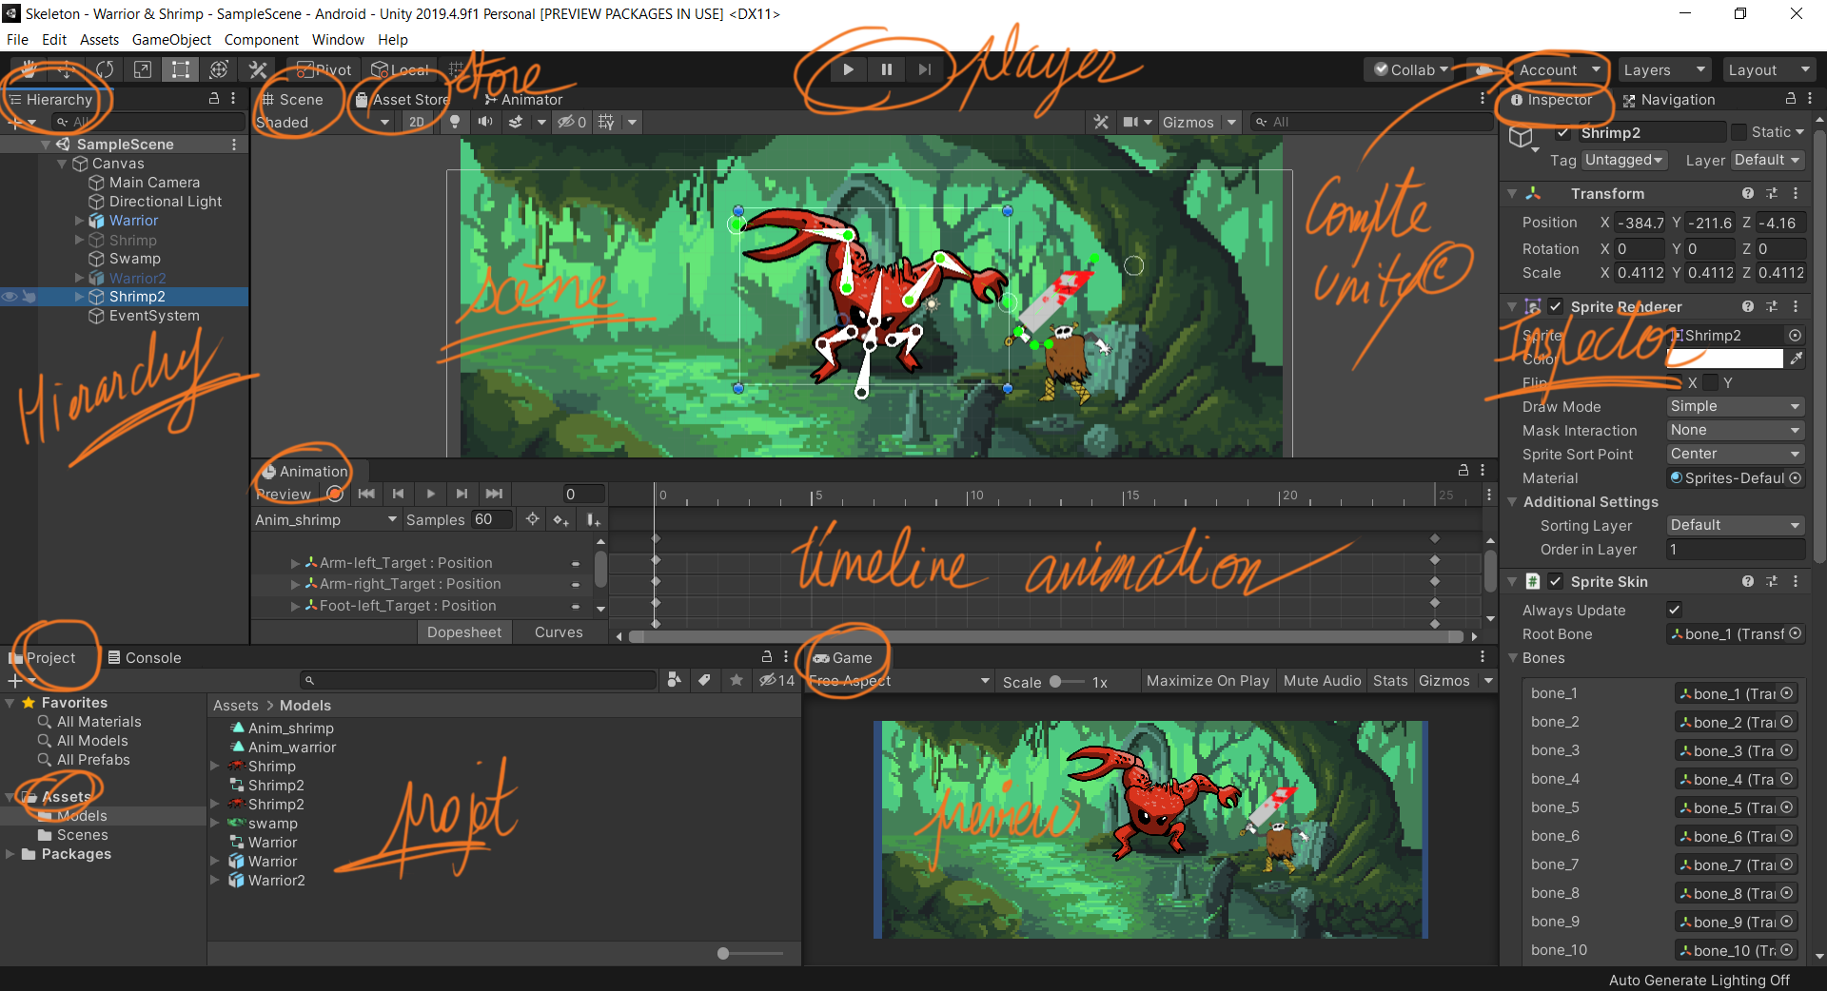Disable the Sprite Renderer component checkbox
This screenshot has width=1827, height=991.
point(1556,306)
